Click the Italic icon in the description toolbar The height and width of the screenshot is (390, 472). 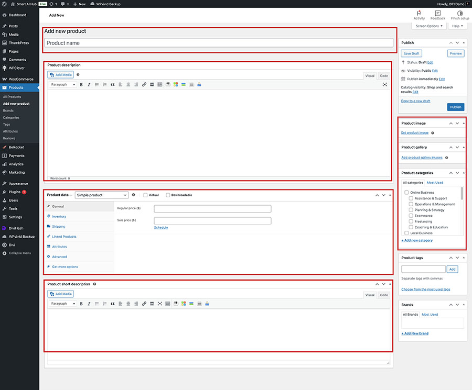pos(89,84)
